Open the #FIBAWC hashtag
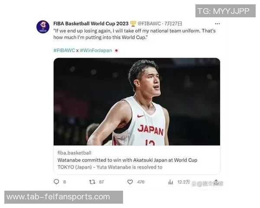Viewport: 260px width, 208px height. coord(64,50)
